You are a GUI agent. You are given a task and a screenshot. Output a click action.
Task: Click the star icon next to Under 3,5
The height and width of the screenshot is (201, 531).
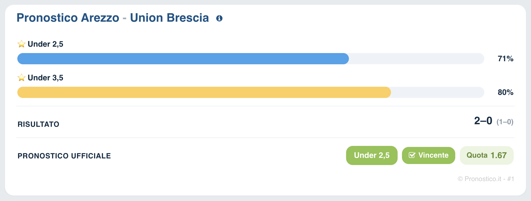pyautogui.click(x=21, y=78)
